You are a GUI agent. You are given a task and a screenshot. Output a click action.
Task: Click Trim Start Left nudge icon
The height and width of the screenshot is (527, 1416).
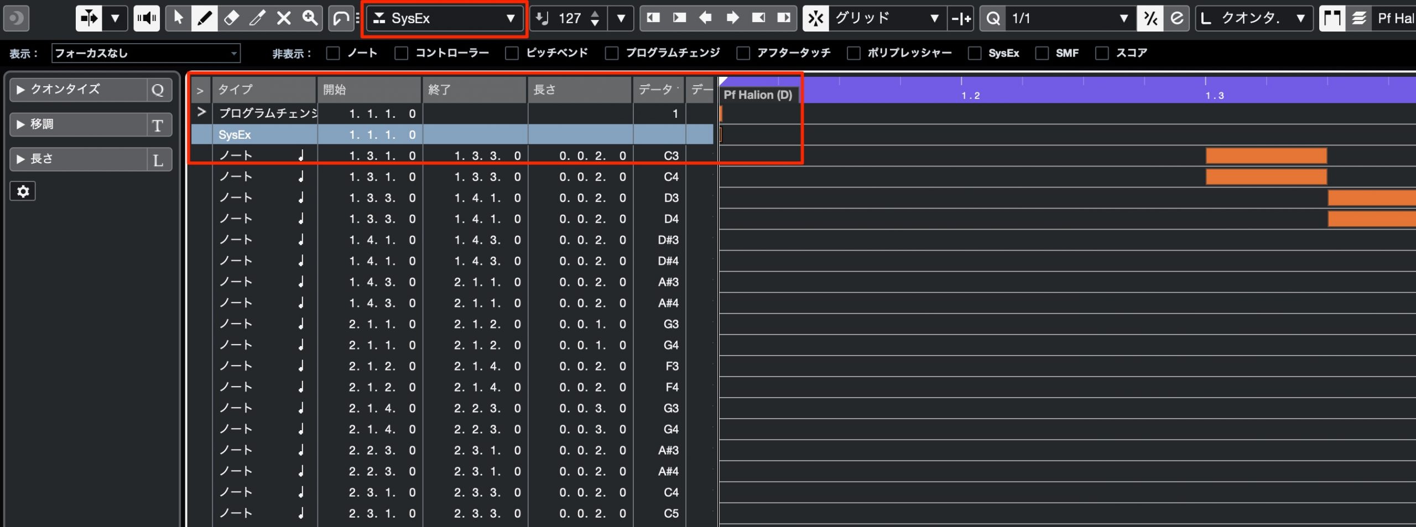coord(653,18)
